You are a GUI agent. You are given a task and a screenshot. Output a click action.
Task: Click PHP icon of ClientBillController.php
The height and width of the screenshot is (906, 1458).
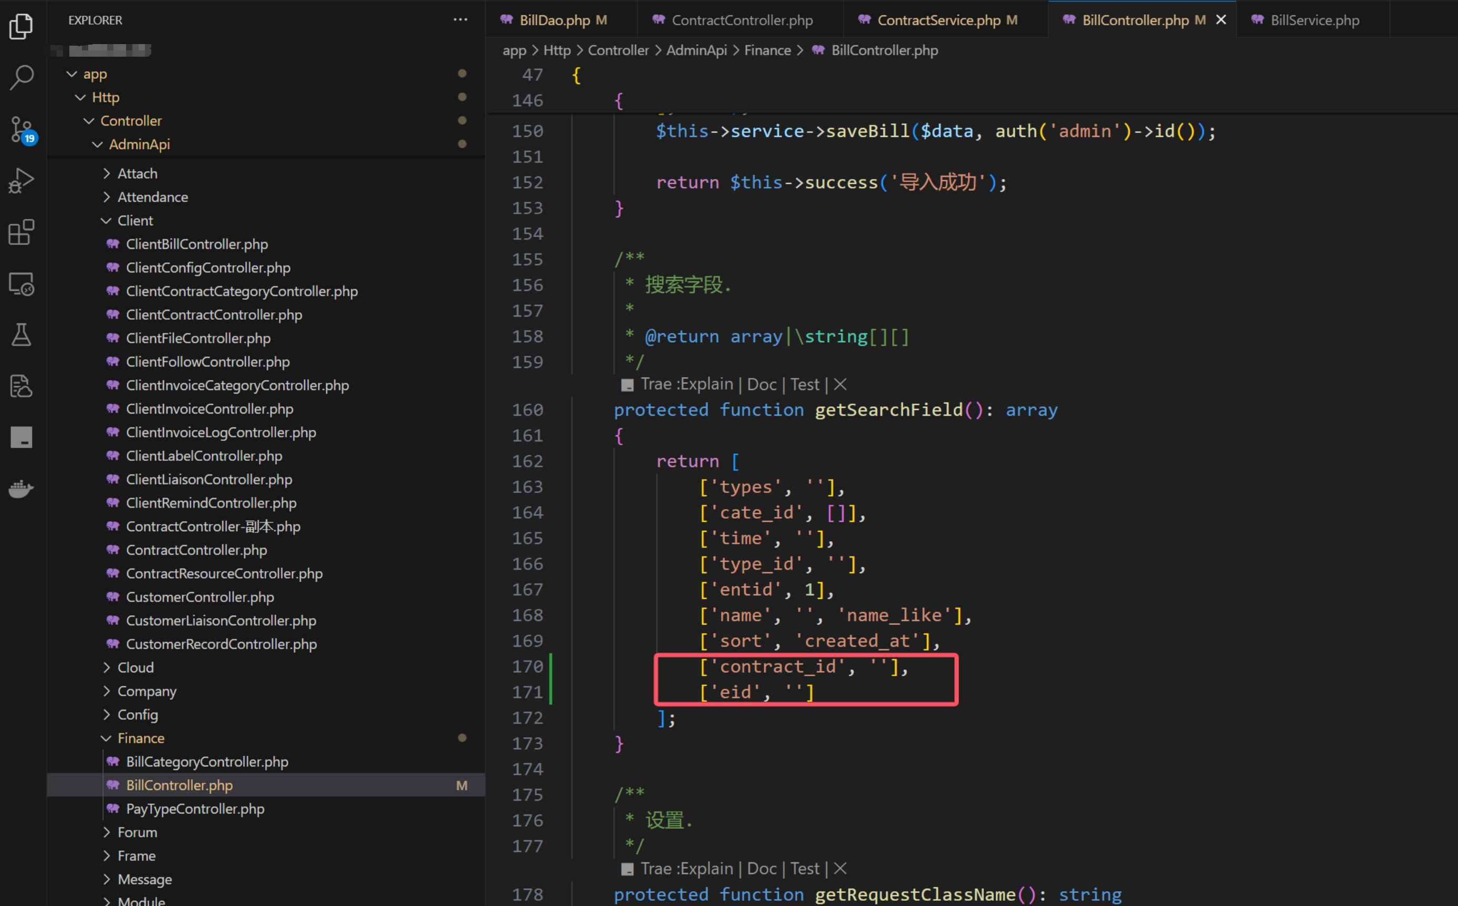tap(113, 244)
